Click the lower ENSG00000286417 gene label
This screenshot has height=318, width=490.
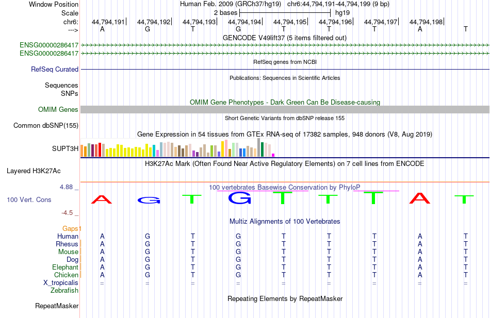point(49,53)
